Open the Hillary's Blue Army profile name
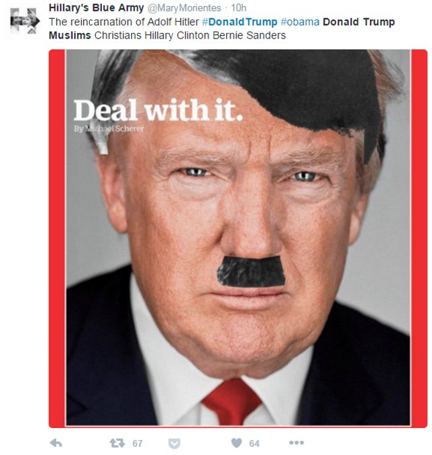Screen dimensions: 432x455 point(97,8)
